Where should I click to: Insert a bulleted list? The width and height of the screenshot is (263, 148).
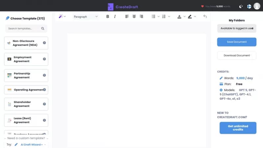pyautogui.click(x=154, y=16)
